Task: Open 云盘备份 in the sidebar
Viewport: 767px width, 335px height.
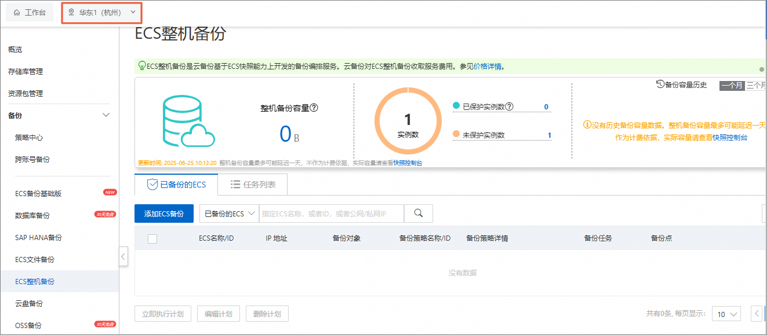Action: point(29,304)
